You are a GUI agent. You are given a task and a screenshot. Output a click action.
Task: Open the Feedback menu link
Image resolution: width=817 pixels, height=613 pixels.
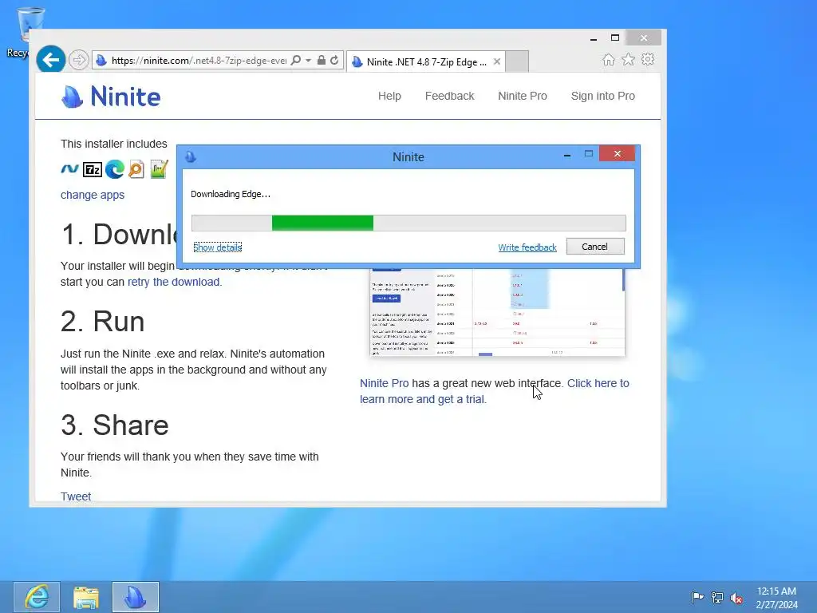450,96
